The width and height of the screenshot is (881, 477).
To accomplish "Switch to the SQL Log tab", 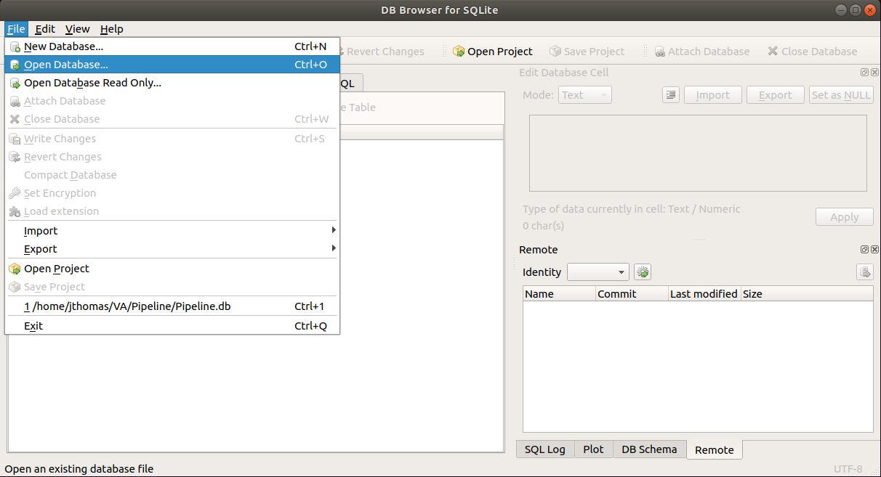I will tap(545, 449).
